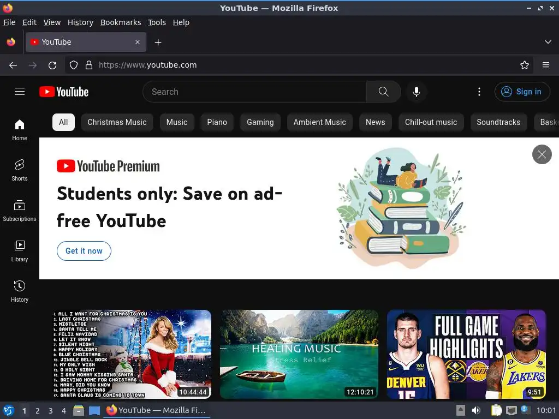
Task: Open the Edit menu
Action: (x=29, y=22)
